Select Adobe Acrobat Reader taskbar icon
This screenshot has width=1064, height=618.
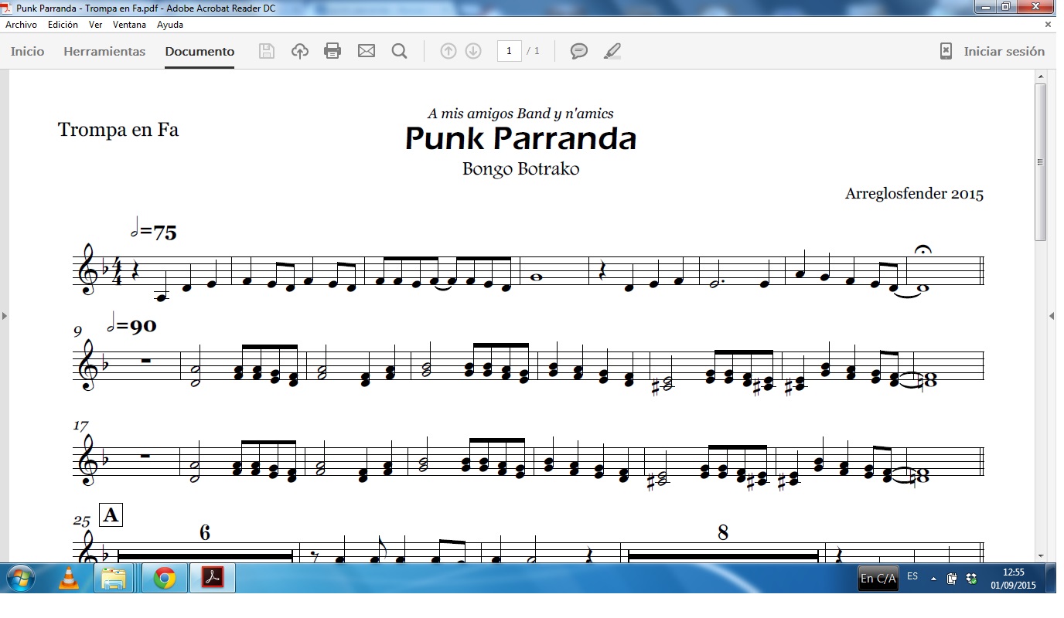213,578
